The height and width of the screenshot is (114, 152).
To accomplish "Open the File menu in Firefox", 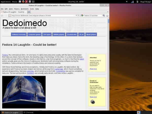I will 2,9.
